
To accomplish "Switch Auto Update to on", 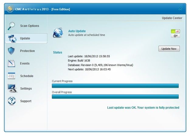I will [173, 31].
